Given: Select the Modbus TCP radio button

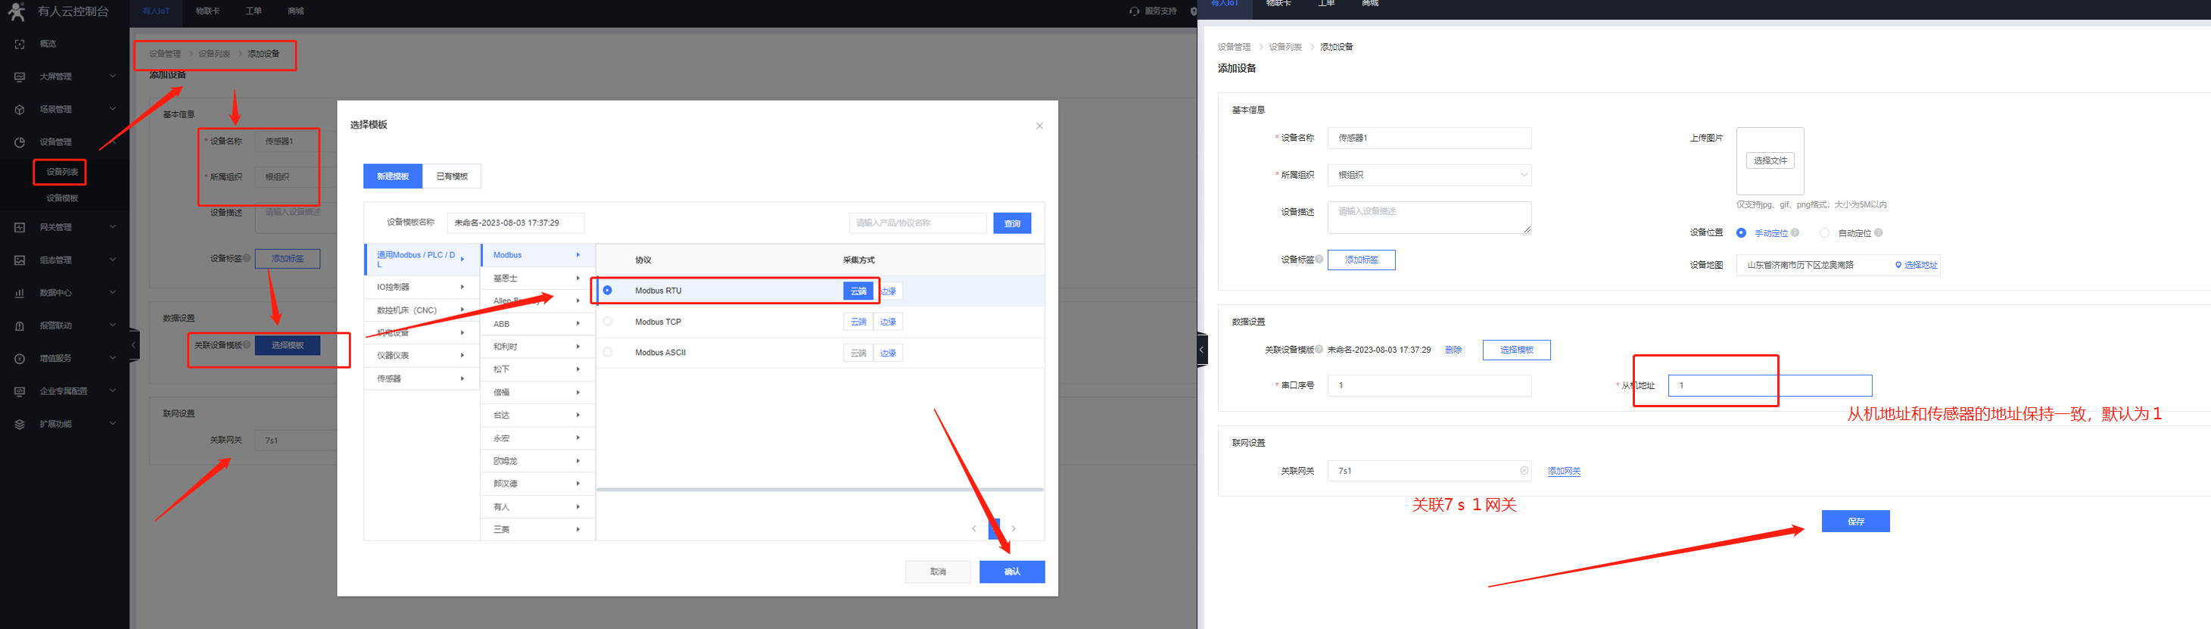Looking at the screenshot, I should (x=608, y=322).
